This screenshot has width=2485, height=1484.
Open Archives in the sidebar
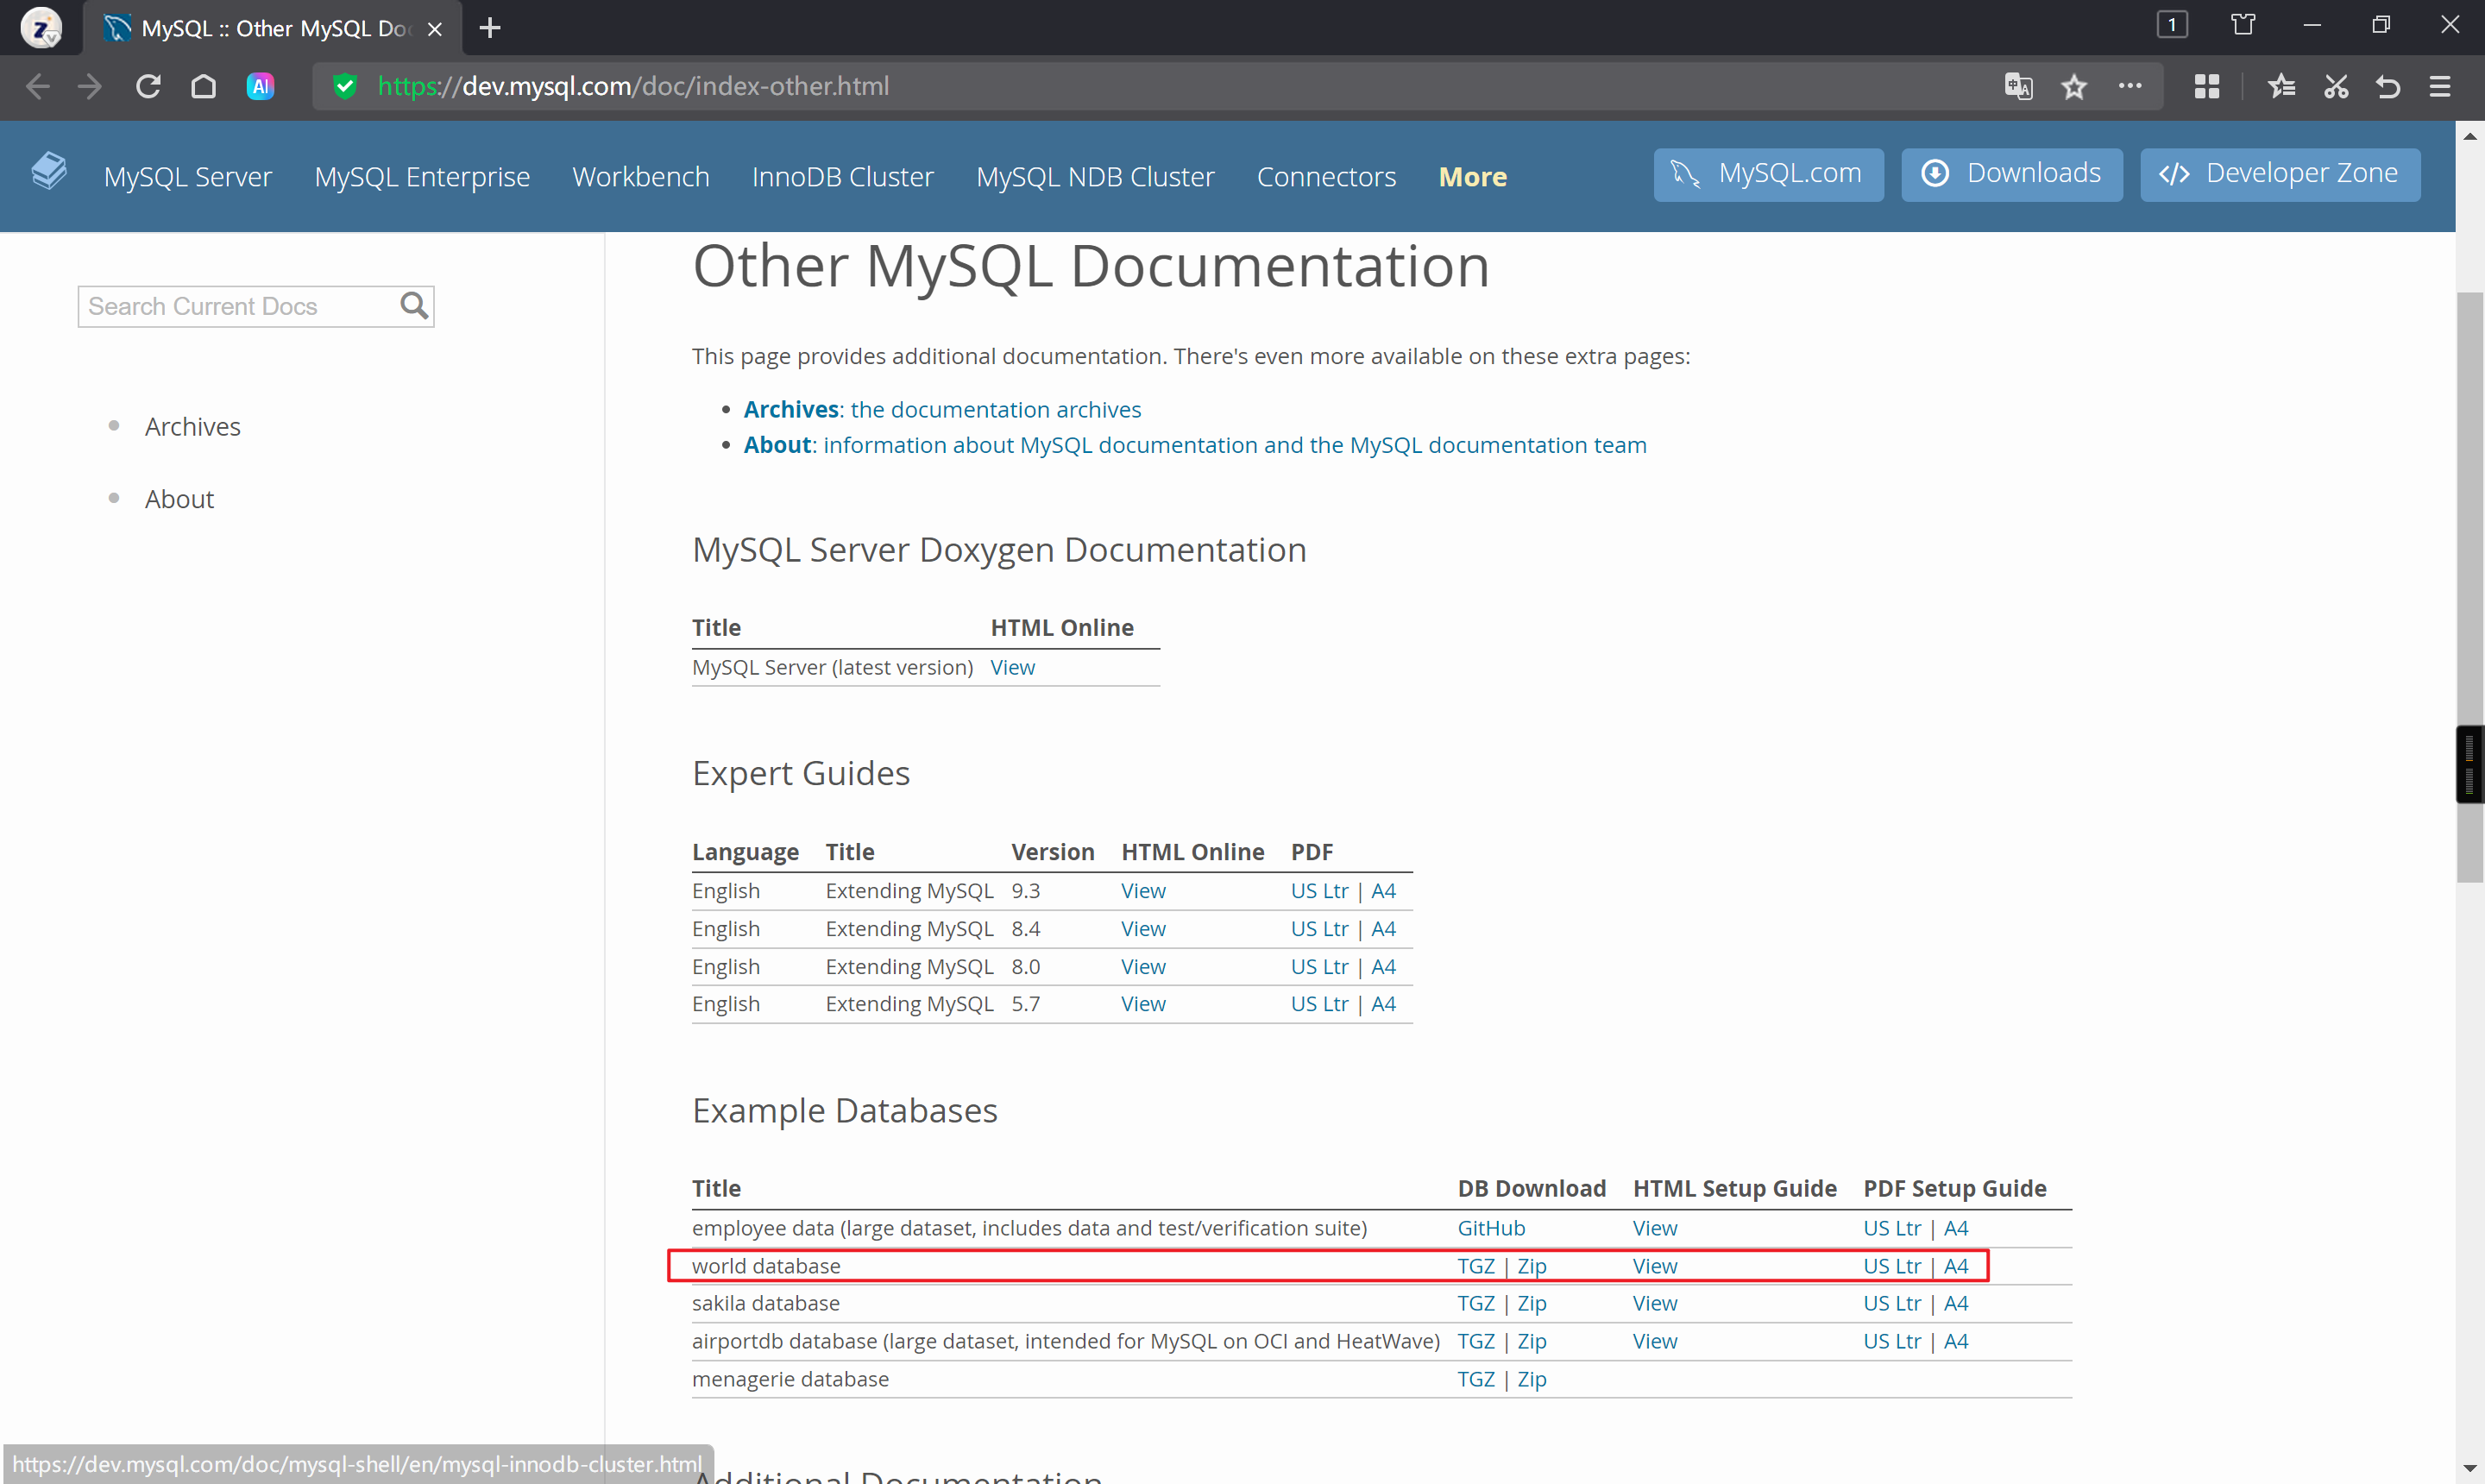pyautogui.click(x=192, y=427)
